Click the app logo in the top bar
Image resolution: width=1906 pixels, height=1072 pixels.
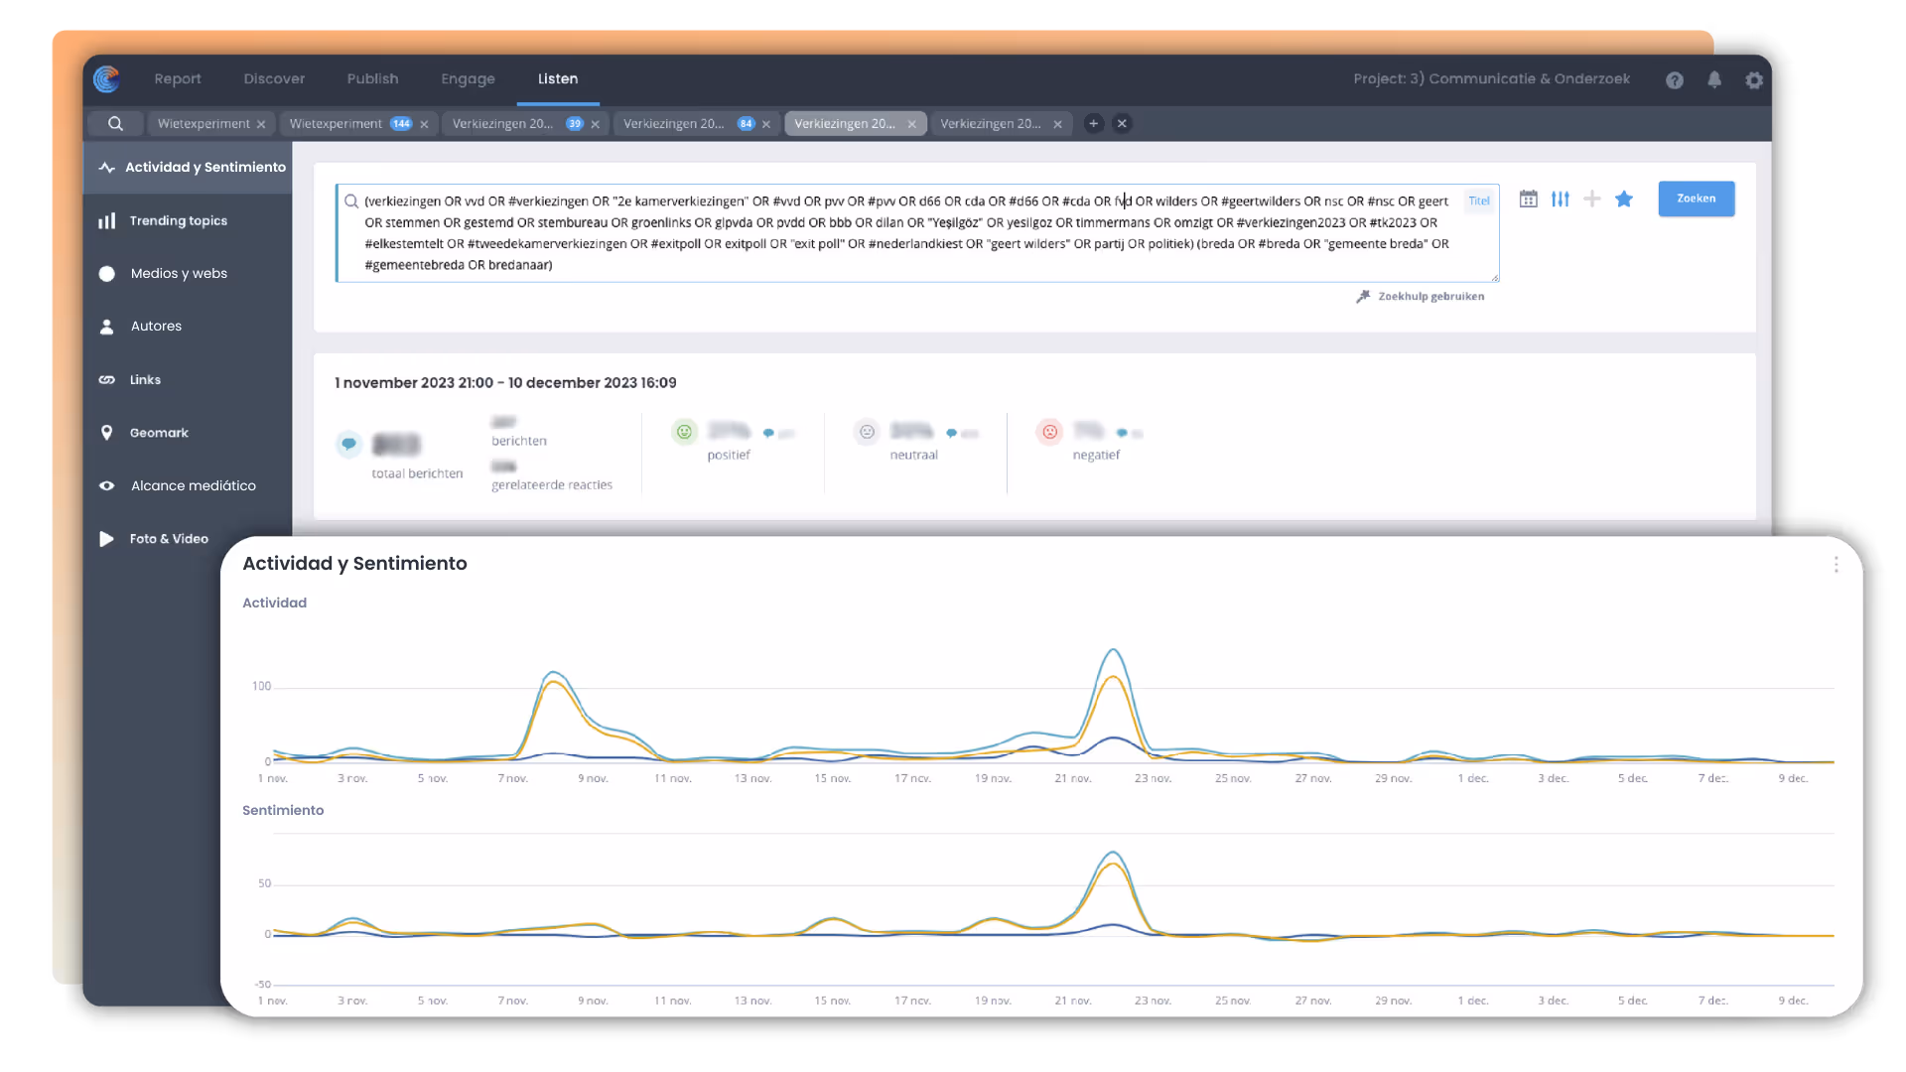click(106, 78)
